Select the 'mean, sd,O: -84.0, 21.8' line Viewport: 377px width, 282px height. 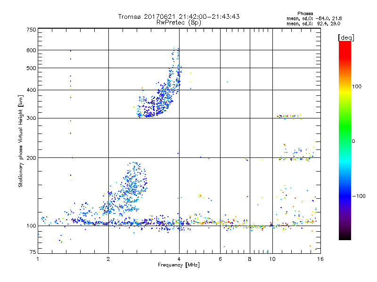pyautogui.click(x=314, y=18)
